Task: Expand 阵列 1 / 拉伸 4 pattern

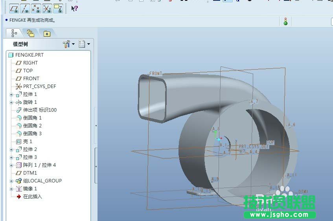Action: coord(11,165)
